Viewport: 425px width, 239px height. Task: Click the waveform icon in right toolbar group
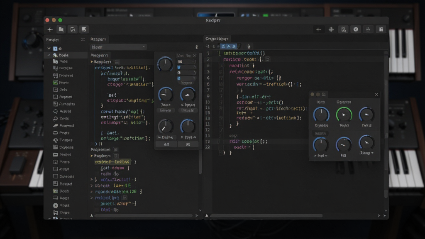point(331,29)
